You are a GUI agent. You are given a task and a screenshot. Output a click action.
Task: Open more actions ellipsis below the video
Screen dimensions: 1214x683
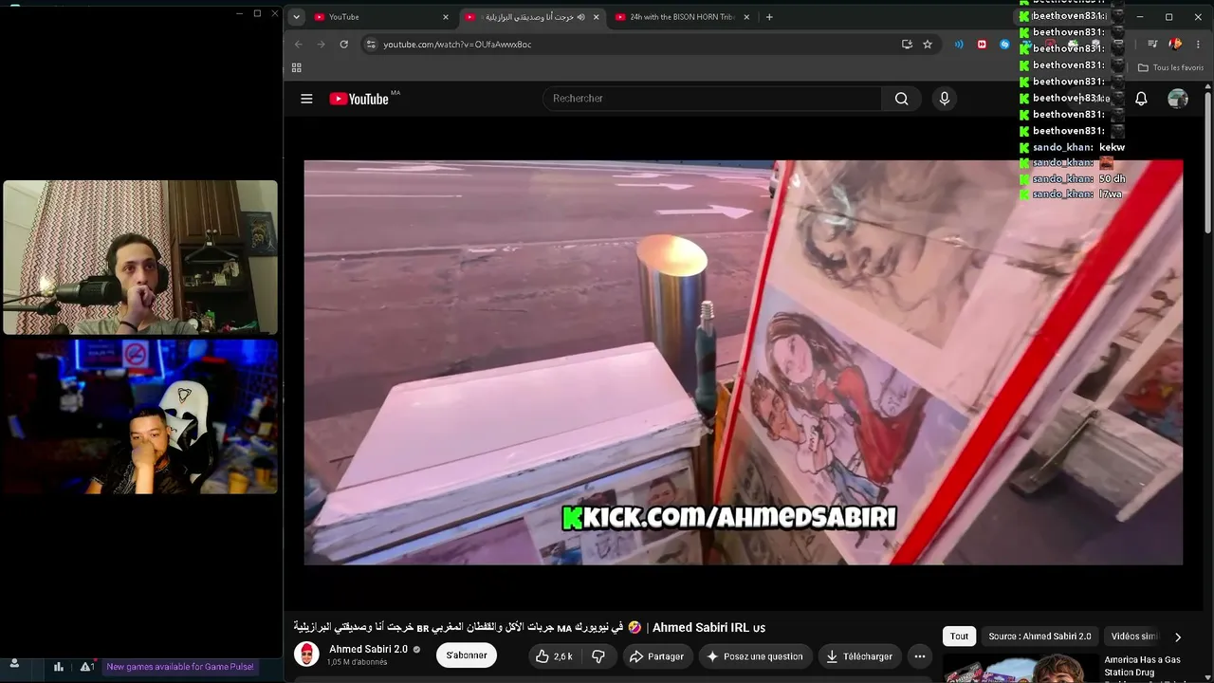pos(919,656)
